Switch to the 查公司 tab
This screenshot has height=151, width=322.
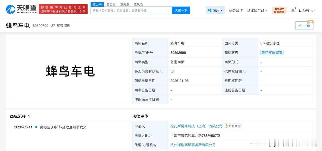click(x=97, y=4)
